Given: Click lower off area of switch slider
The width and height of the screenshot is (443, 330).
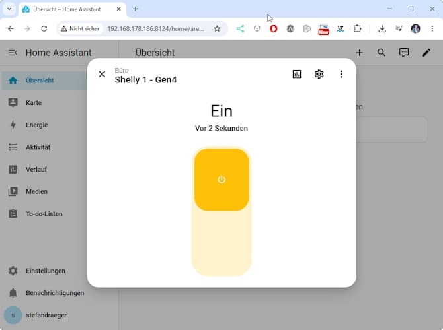Looking at the screenshot, I should tap(221, 243).
